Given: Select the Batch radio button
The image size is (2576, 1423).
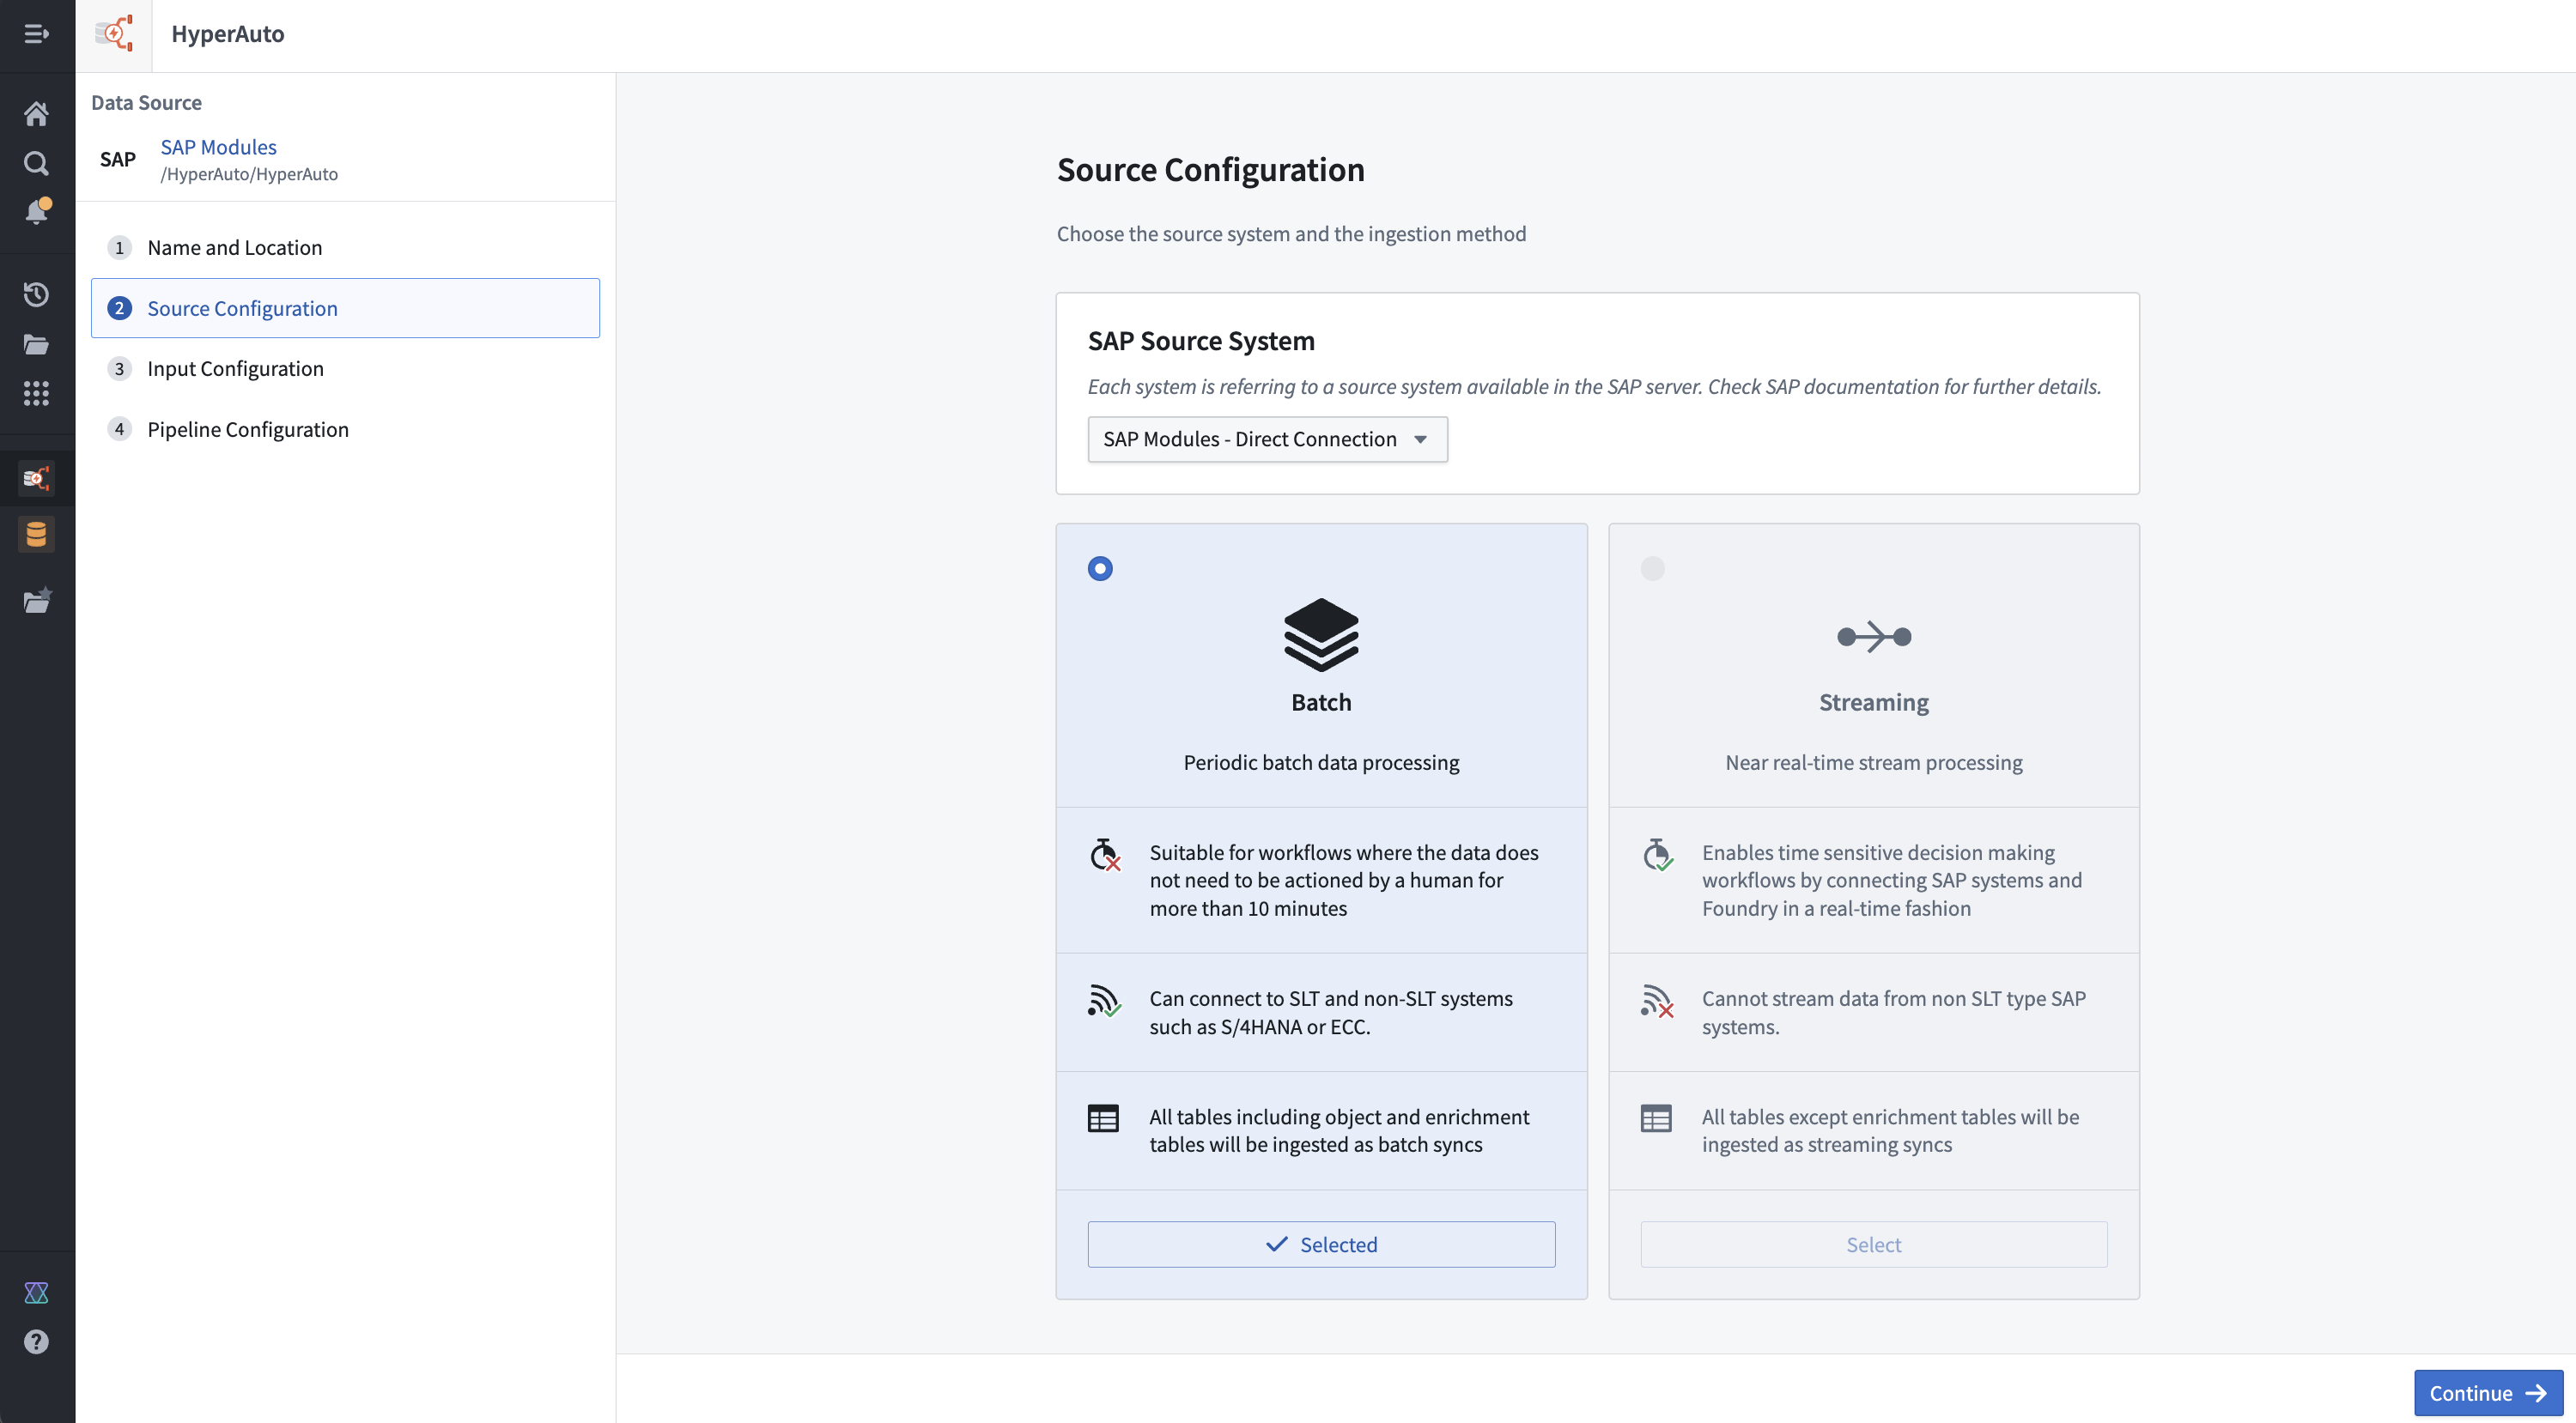Looking at the screenshot, I should tap(1101, 567).
